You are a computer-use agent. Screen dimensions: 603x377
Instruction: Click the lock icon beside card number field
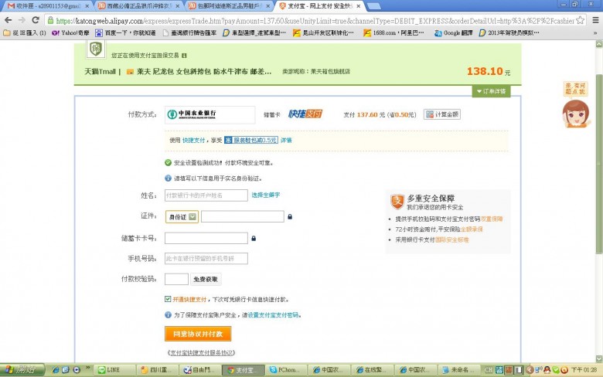pos(254,238)
